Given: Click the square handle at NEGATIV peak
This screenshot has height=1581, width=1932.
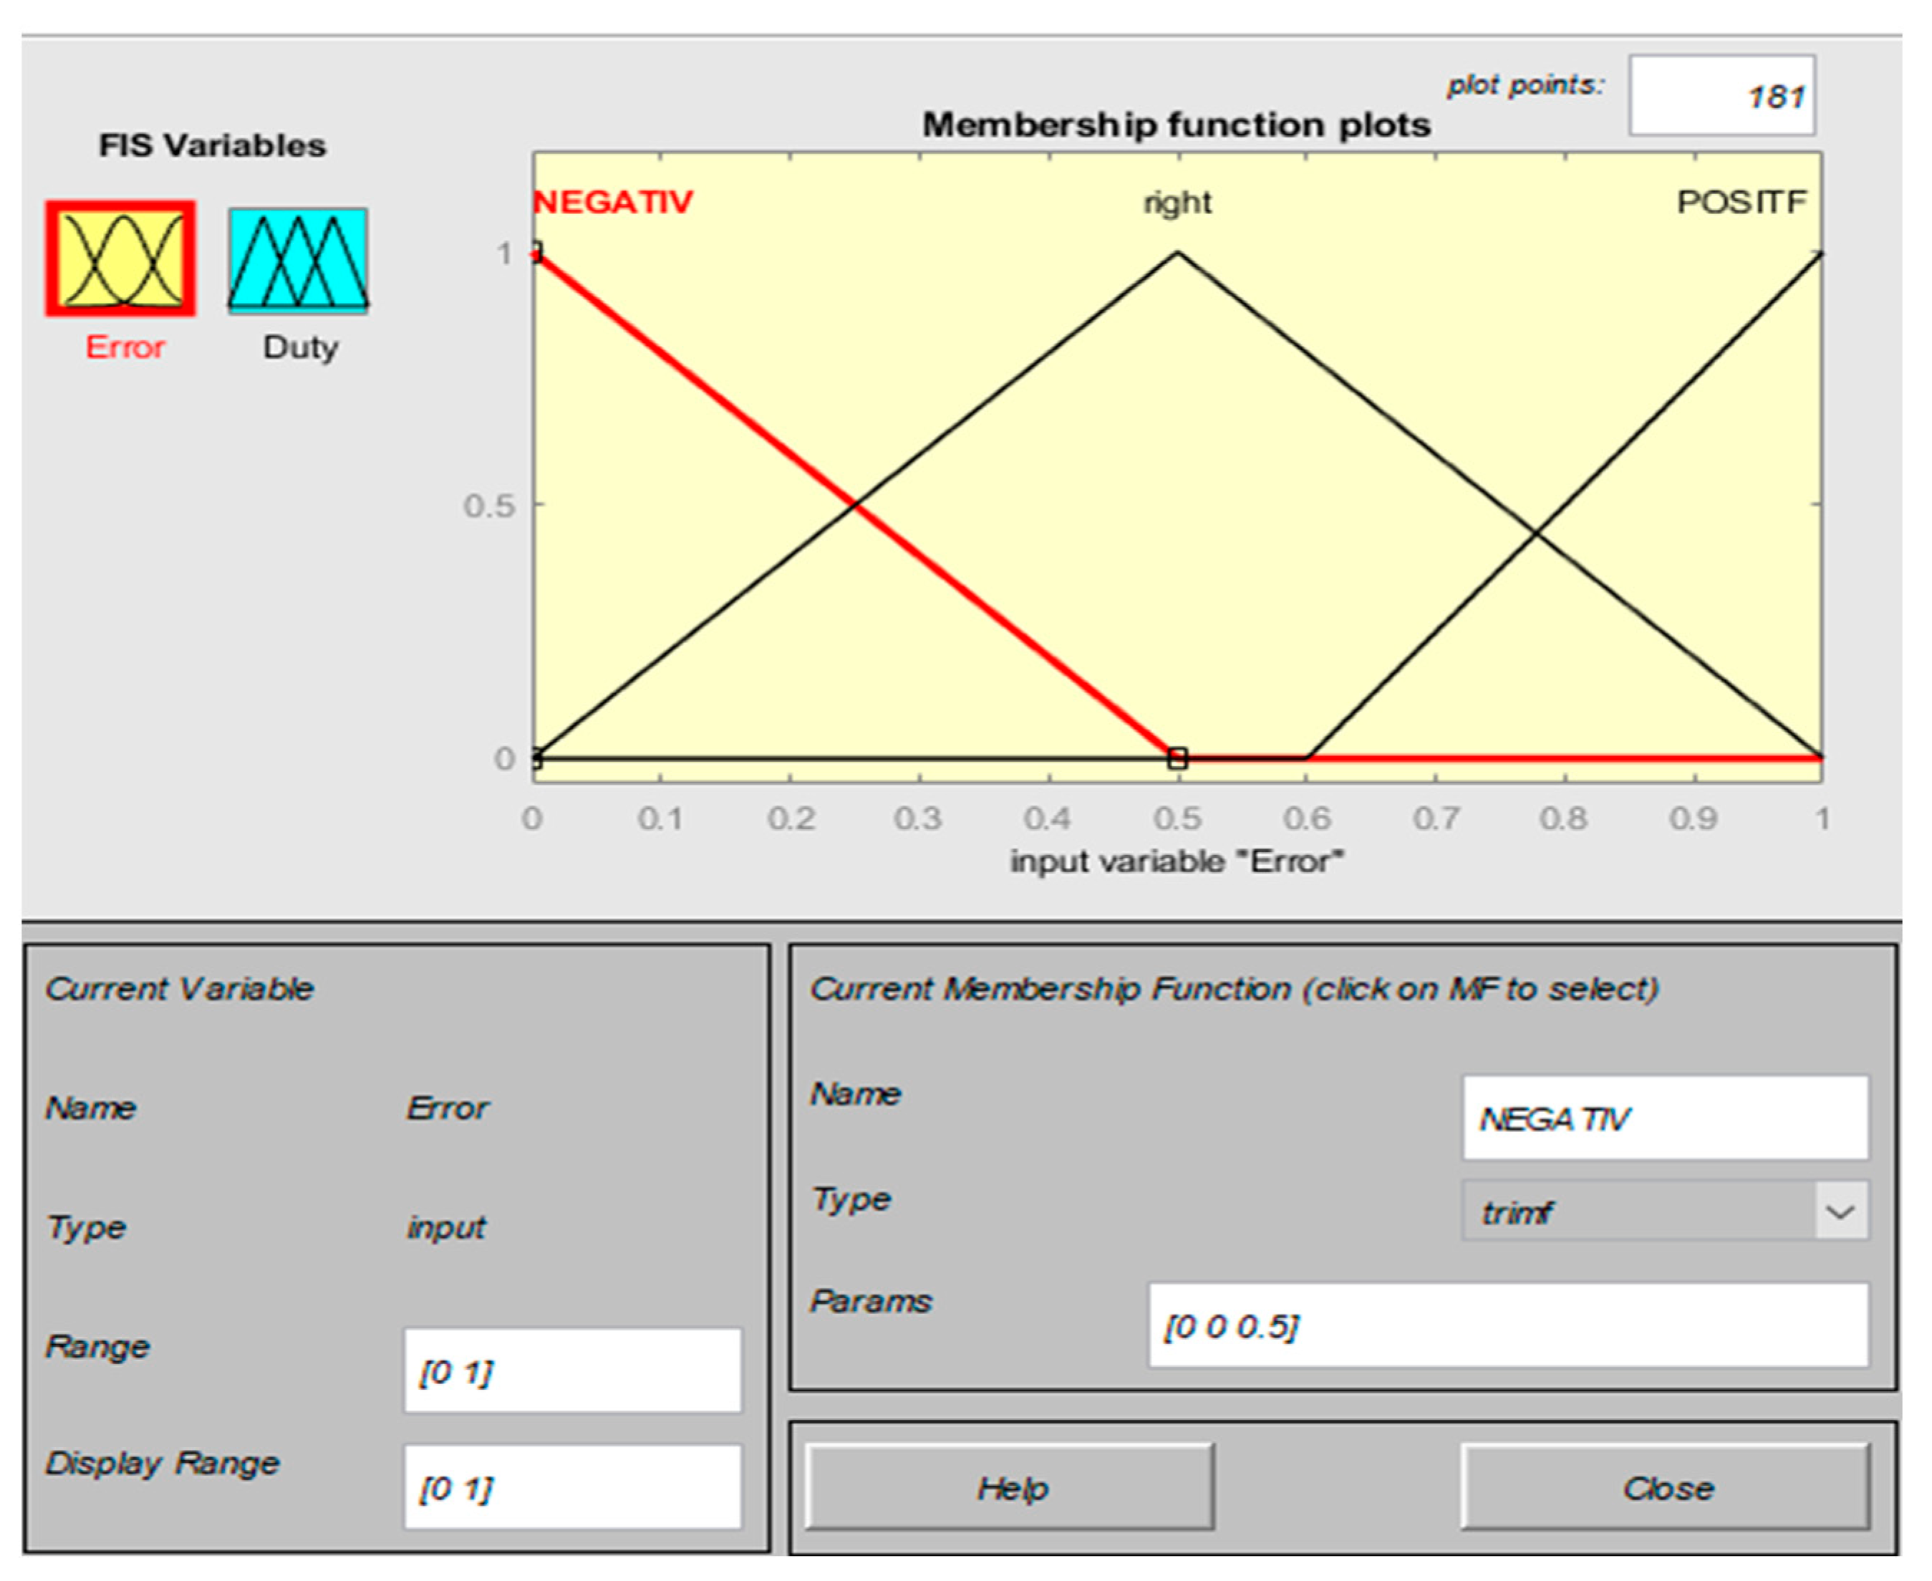Looking at the screenshot, I should pyautogui.click(x=536, y=251).
